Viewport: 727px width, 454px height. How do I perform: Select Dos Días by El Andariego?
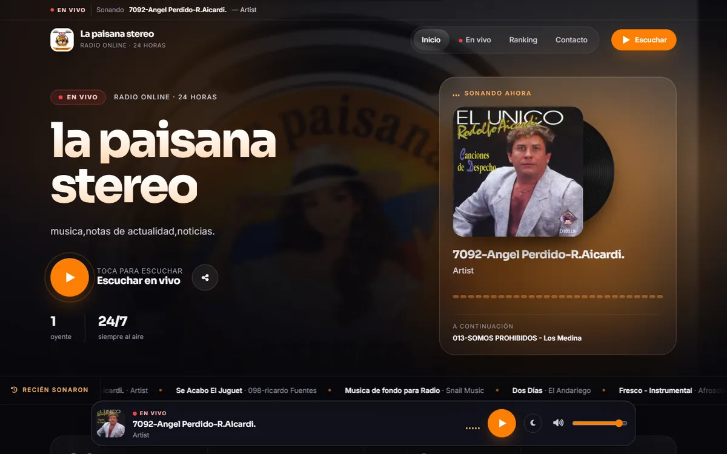(x=551, y=390)
